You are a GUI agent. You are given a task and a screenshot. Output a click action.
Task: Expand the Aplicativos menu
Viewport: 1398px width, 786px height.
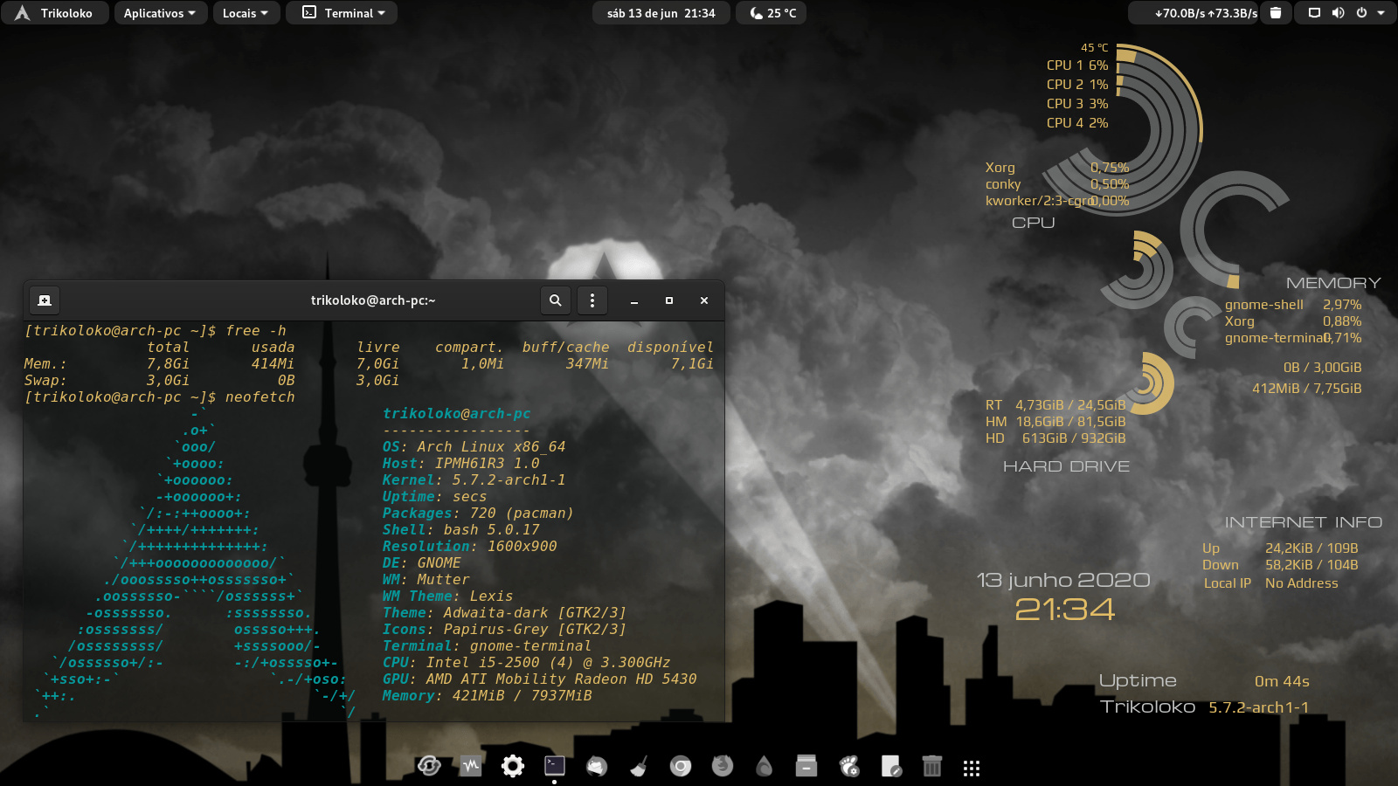tap(161, 13)
